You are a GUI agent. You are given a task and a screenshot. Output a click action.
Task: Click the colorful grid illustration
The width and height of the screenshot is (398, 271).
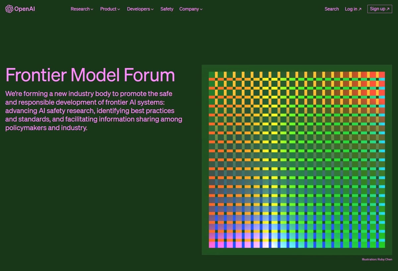tap(297, 160)
